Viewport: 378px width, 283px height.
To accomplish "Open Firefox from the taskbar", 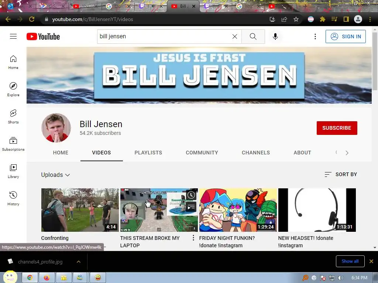I will point(47,277).
